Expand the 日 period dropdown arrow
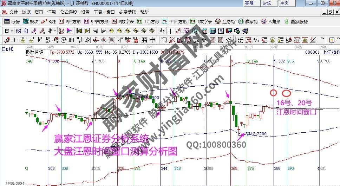 [12, 31]
